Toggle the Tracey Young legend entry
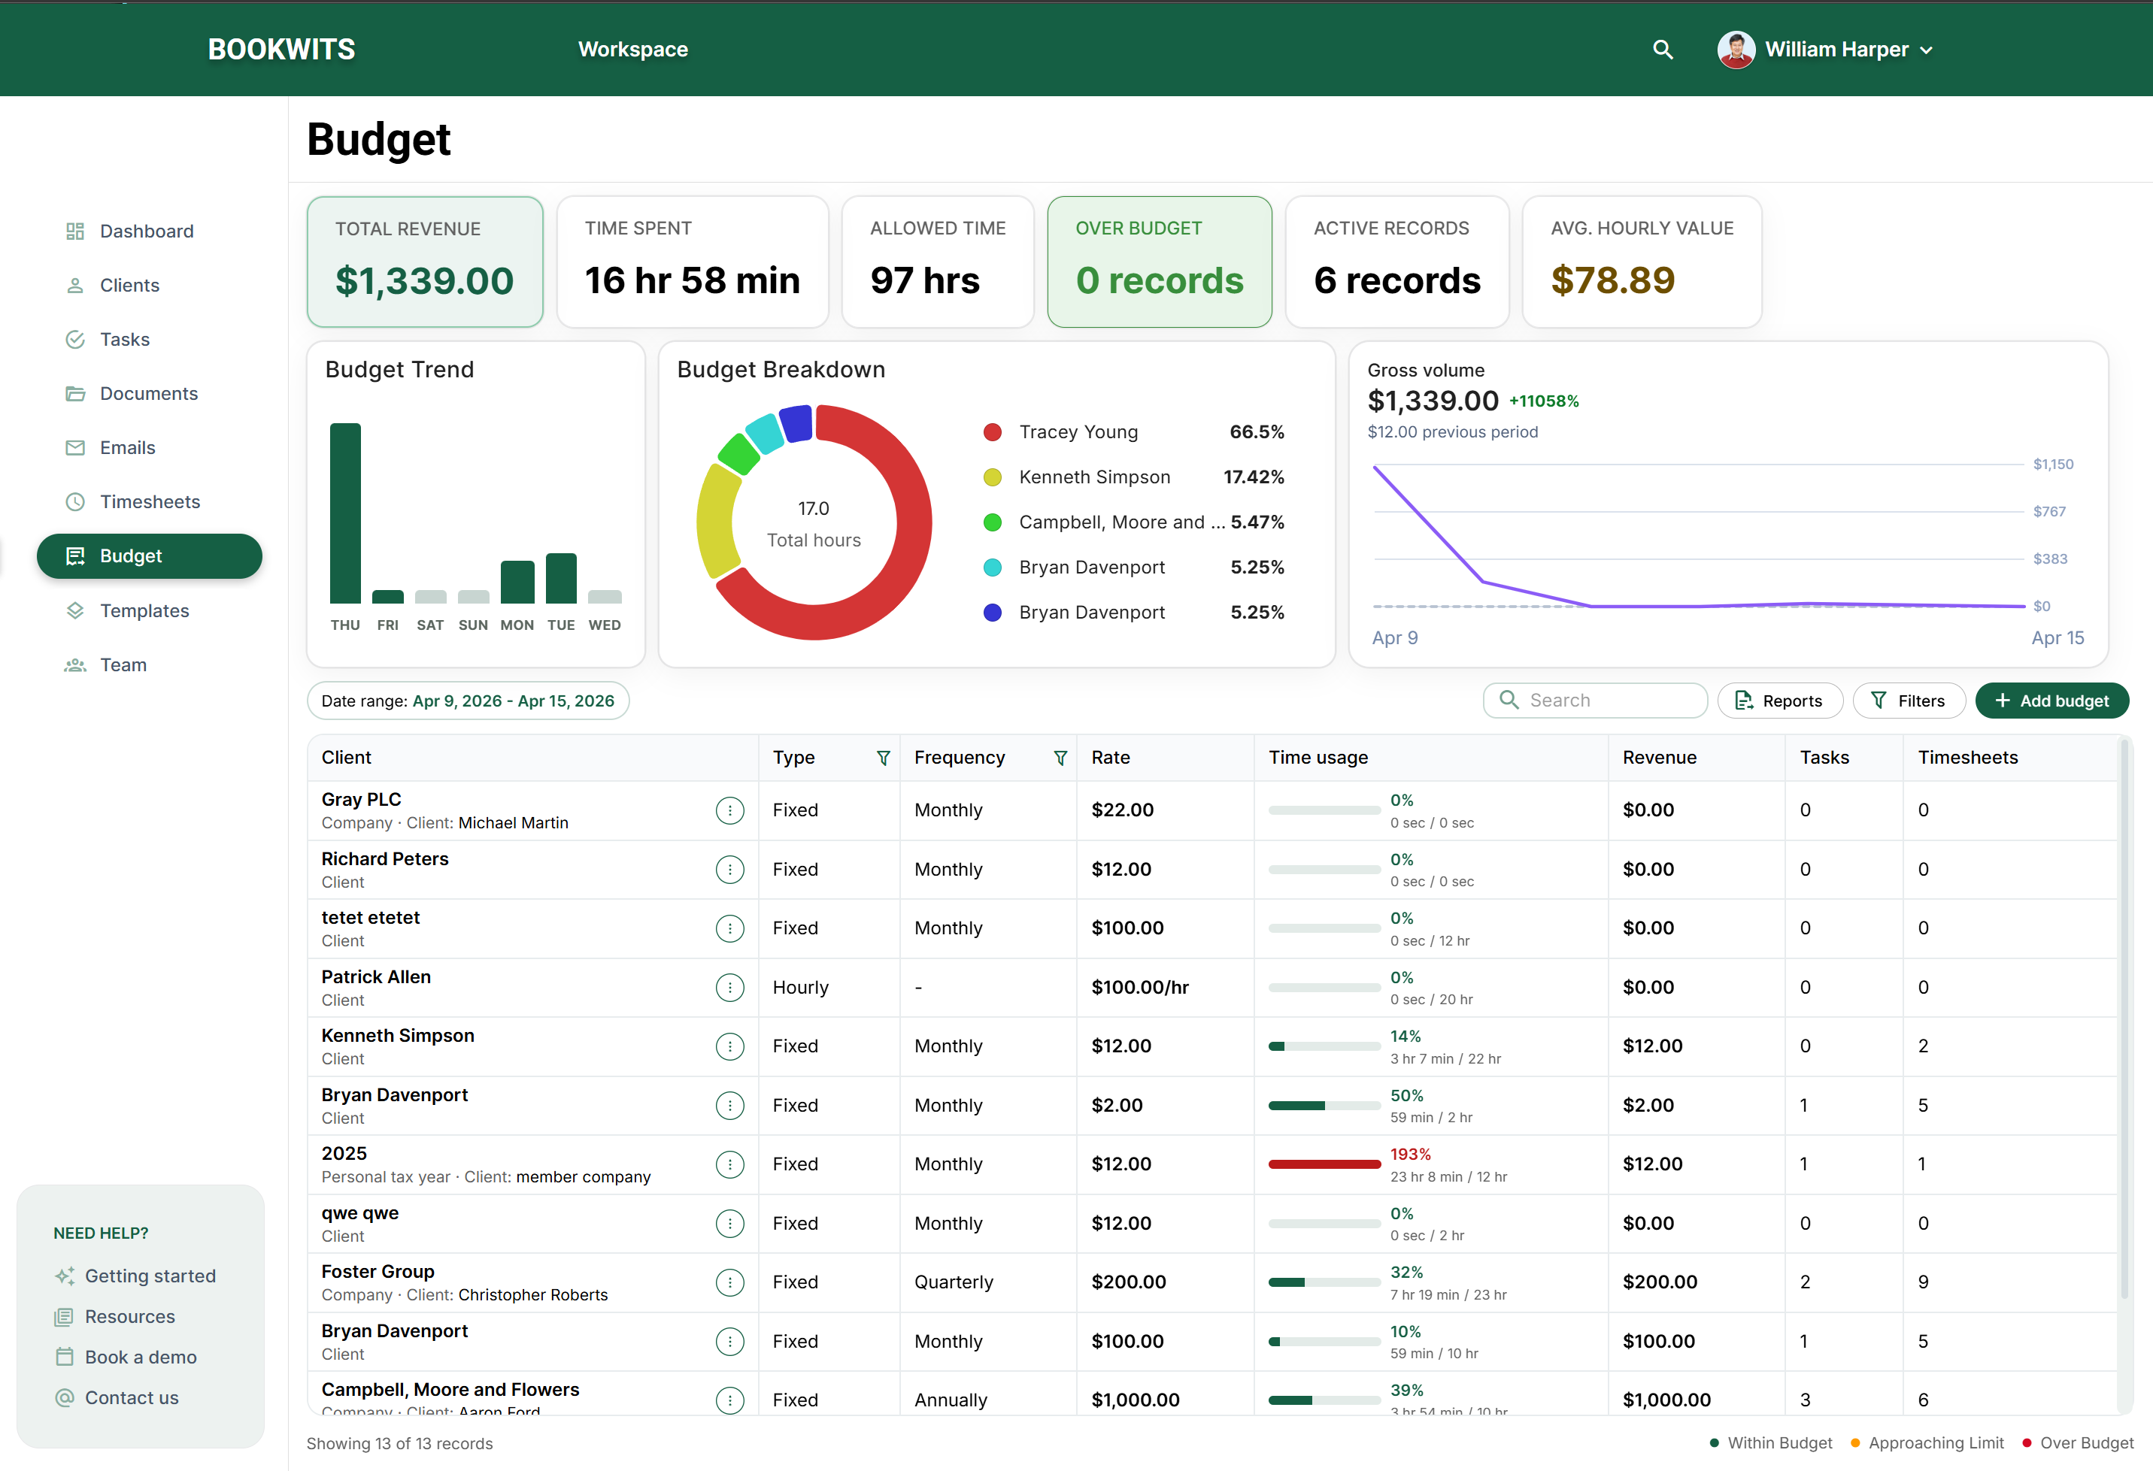 point(1078,432)
